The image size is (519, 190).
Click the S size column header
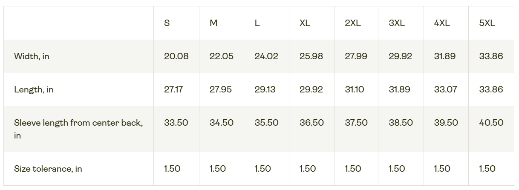click(167, 23)
